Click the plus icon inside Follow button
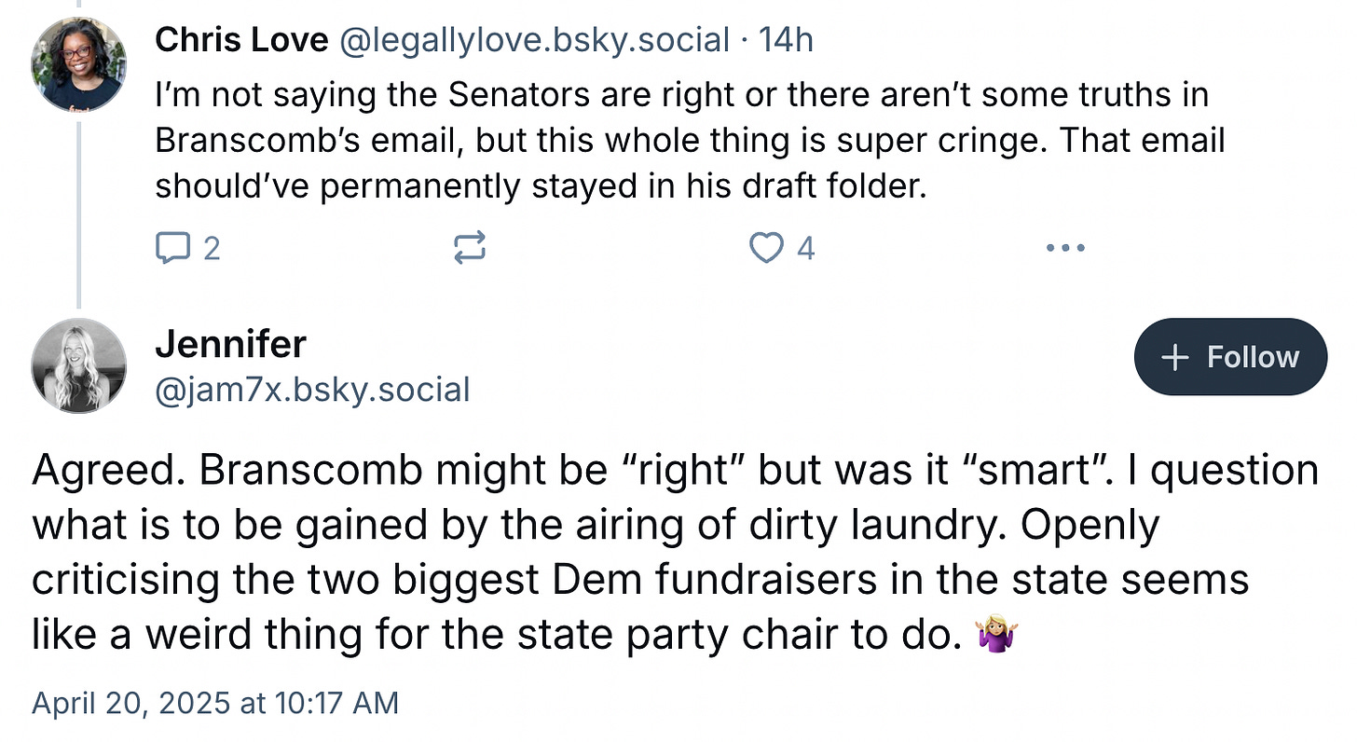 [x=1176, y=357]
